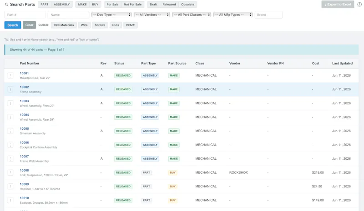Viewport: 364px width, 211px height.
Task: Toggle the PART filter
Action: (x=45, y=5)
